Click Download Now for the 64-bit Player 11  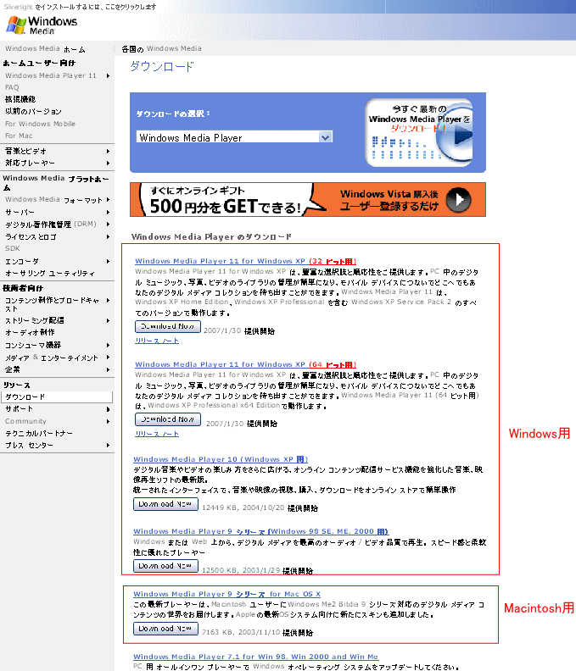[x=168, y=419]
